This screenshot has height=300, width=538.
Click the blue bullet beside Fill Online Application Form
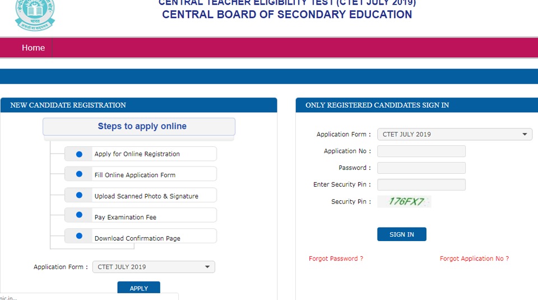[x=79, y=174]
